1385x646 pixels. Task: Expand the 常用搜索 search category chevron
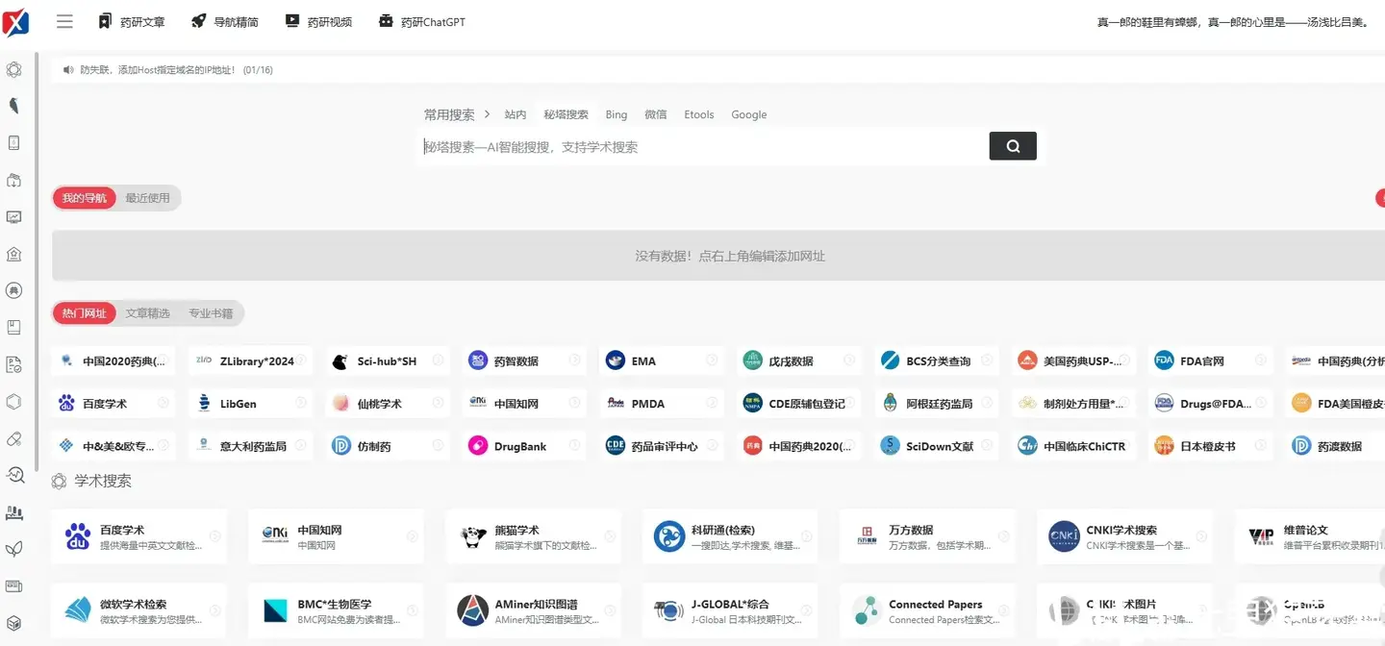[488, 114]
